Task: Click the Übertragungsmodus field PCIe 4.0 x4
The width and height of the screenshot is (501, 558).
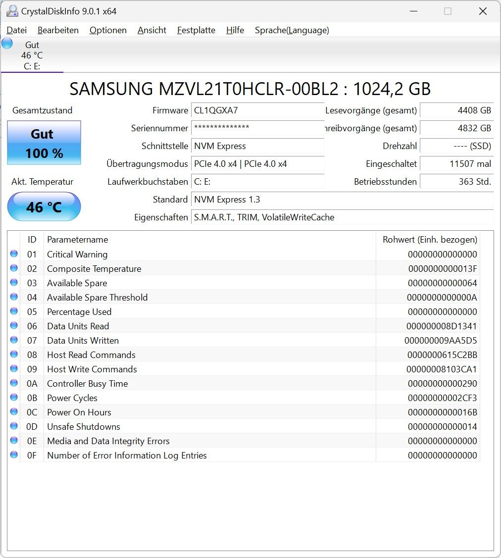Action: click(257, 164)
